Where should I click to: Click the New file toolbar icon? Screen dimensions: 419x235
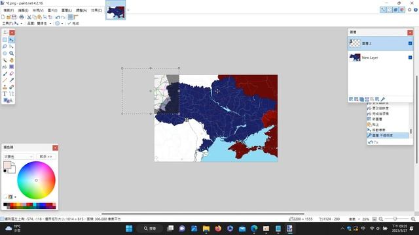3,17
